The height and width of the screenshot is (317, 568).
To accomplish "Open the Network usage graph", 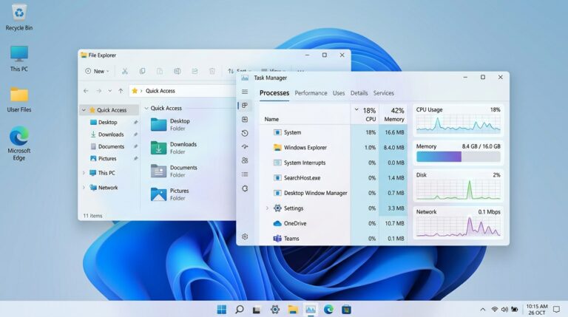I will 459,227.
